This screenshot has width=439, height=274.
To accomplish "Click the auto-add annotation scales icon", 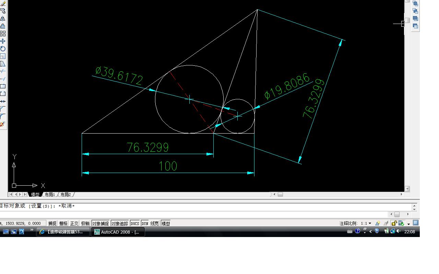I will pyautogui.click(x=386, y=223).
